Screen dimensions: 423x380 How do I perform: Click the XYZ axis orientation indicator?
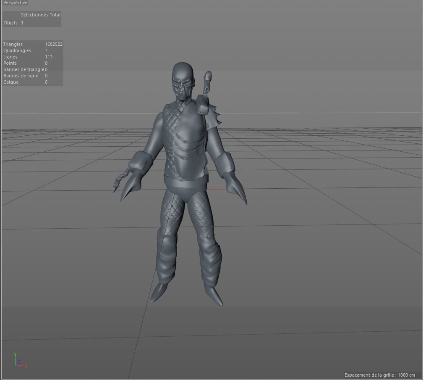pos(20,360)
